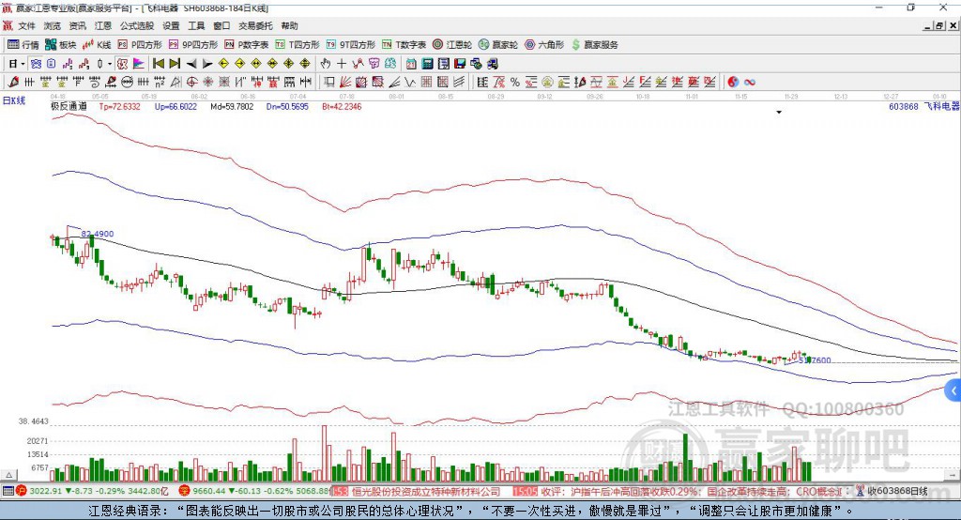The image size is (961, 520).
Task: Toggle the highlighted 权 adjustment icon
Action: coord(123,64)
